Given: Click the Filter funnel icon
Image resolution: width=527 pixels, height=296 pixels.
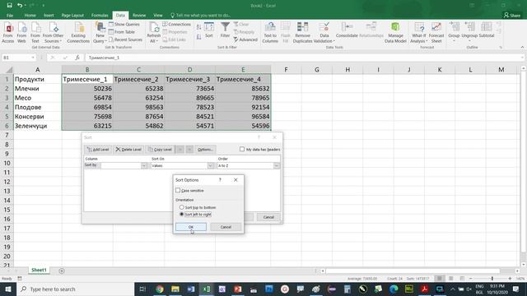Looking at the screenshot, I should tap(225, 30).
